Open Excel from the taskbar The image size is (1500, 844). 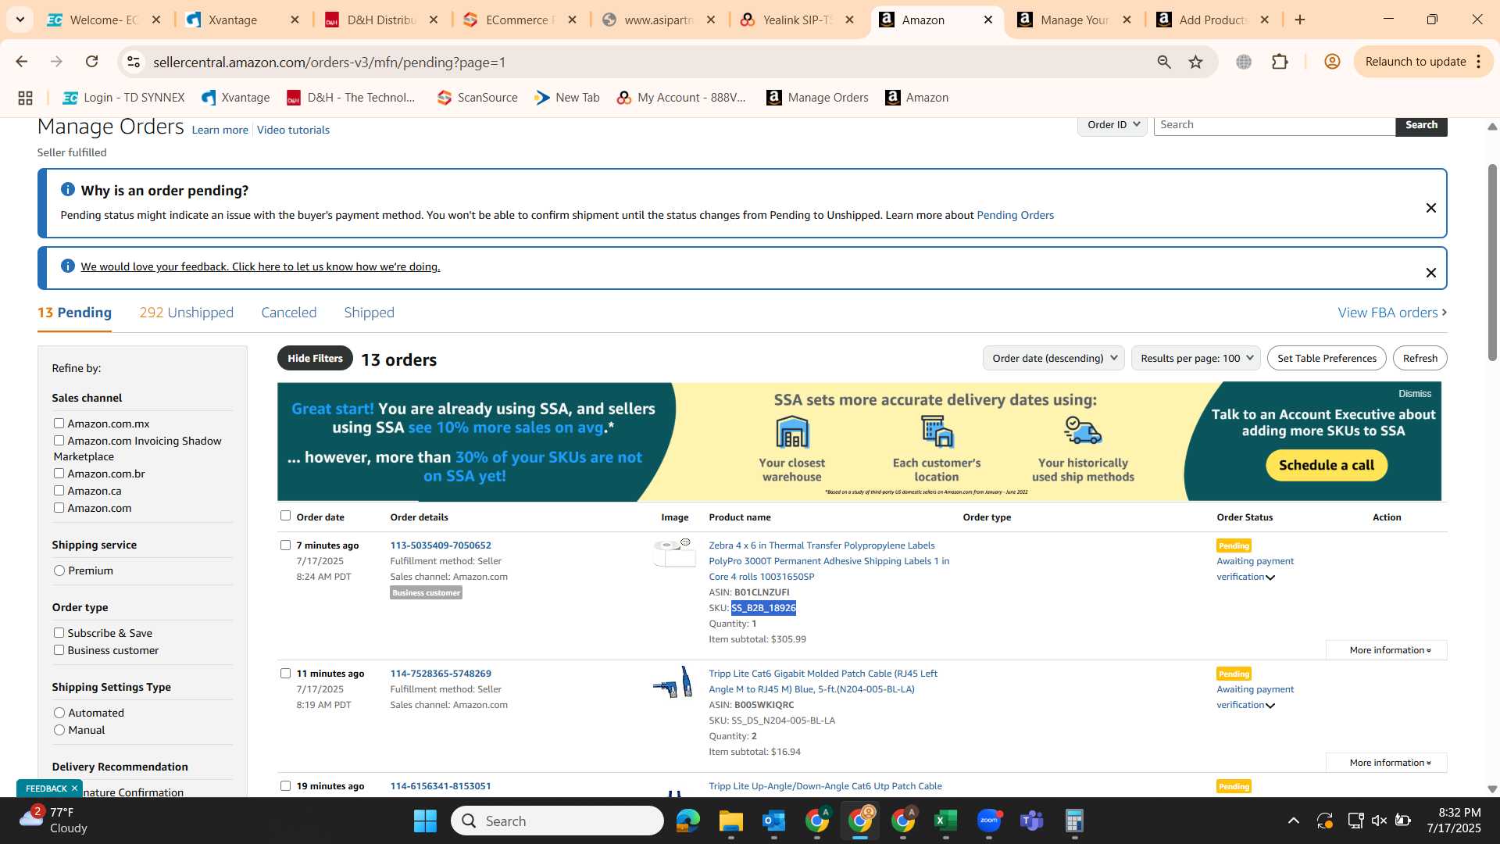[x=946, y=821]
